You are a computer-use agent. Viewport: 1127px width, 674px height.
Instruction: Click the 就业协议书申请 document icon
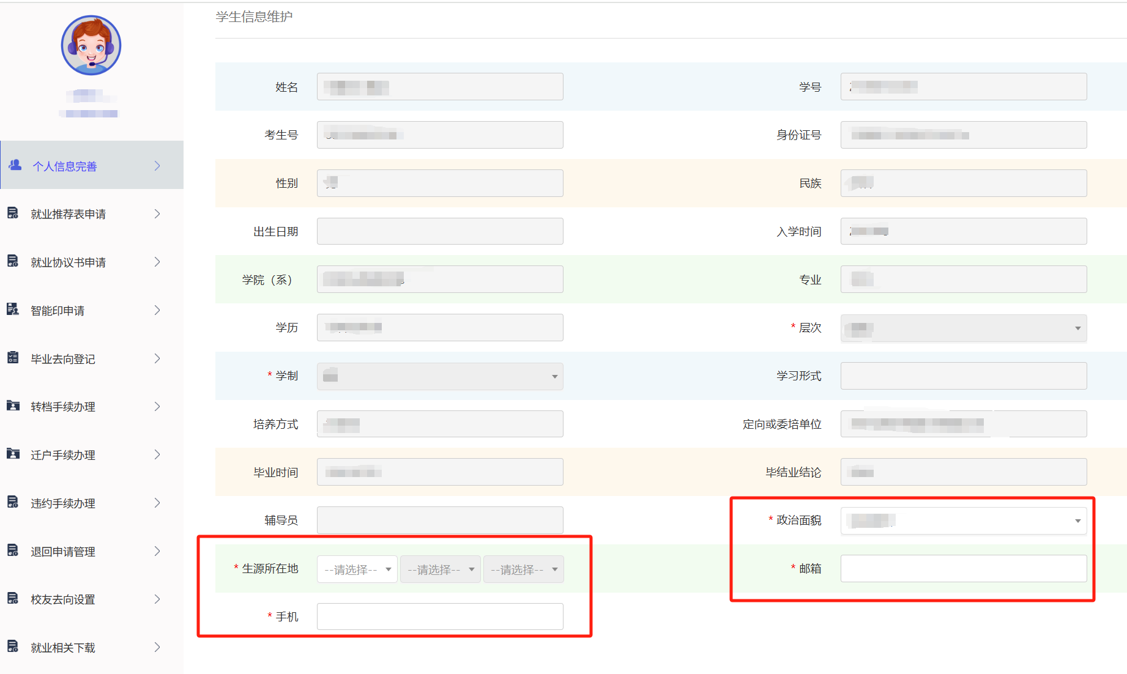tap(13, 262)
